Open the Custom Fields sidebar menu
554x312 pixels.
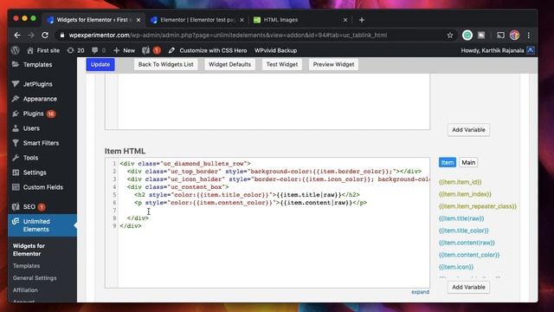[x=42, y=187]
